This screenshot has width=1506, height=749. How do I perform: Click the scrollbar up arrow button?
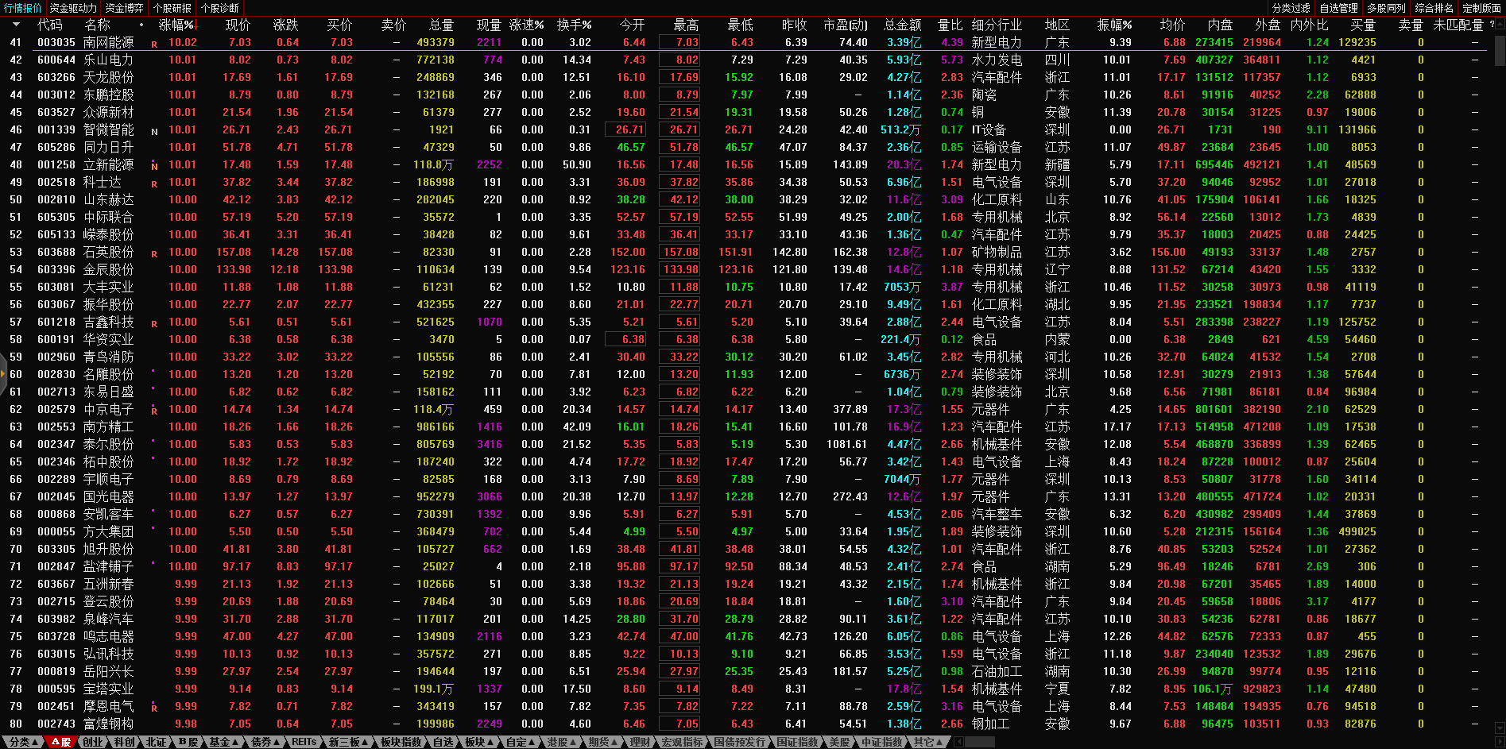point(1500,25)
